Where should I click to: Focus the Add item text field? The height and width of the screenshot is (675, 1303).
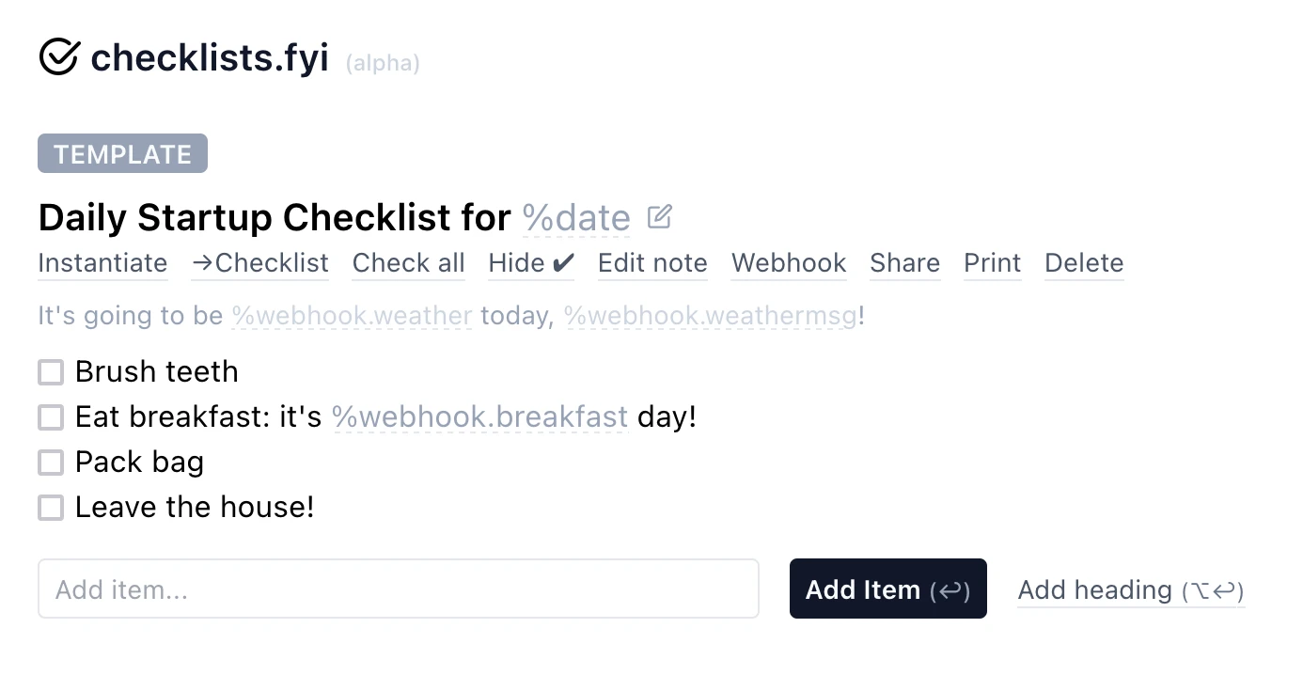[398, 589]
